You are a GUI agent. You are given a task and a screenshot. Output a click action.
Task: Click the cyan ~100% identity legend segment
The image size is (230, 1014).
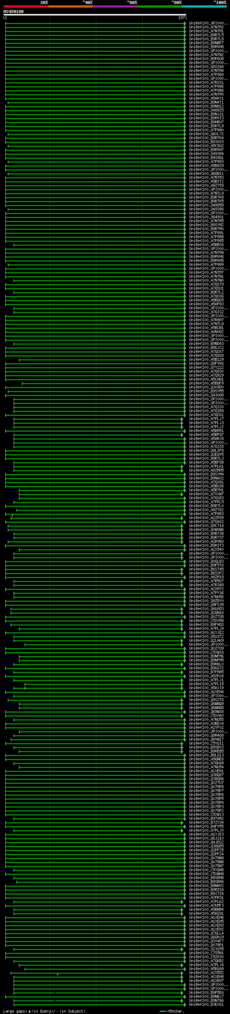tap(204, 6)
